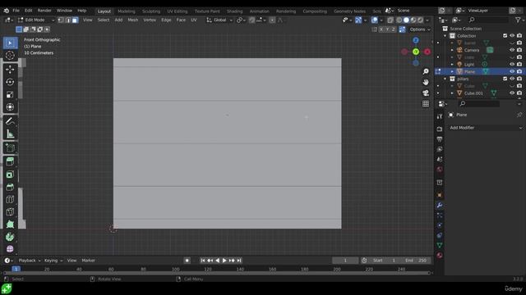Image resolution: width=526 pixels, height=295 pixels.
Task: Click the viewport pan hand icon
Action: coord(426,82)
